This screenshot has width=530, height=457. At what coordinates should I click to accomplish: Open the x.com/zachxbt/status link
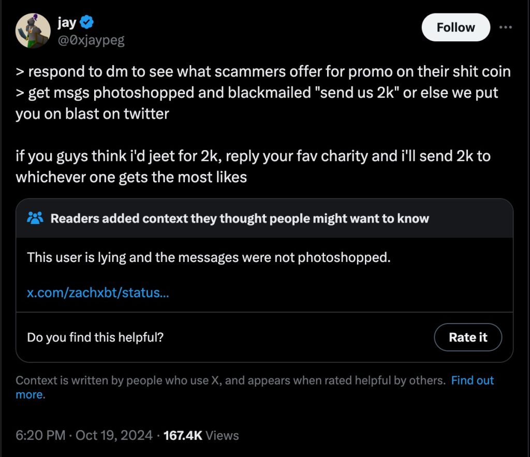coord(98,293)
